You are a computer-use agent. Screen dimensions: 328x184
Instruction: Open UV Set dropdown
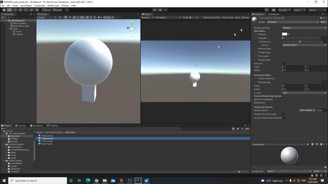pyautogui.click(x=304, y=93)
